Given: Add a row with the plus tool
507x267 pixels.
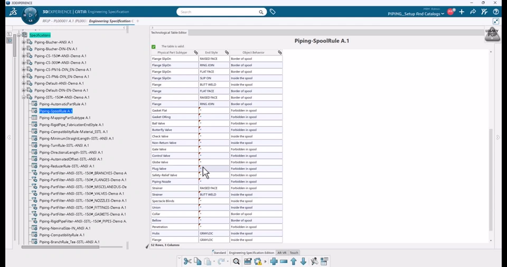Looking at the screenshot, I should click(274, 262).
